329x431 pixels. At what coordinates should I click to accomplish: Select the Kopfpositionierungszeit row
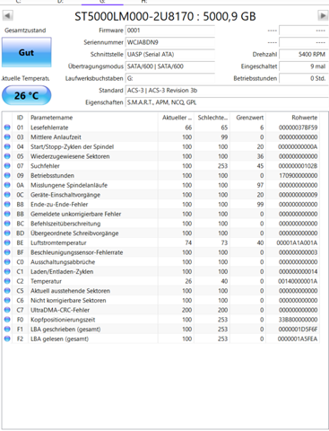(x=160, y=320)
